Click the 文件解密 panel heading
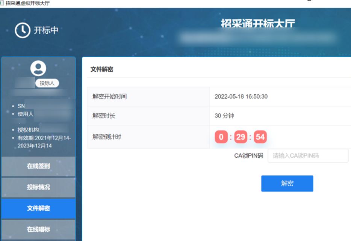 tap(102, 69)
